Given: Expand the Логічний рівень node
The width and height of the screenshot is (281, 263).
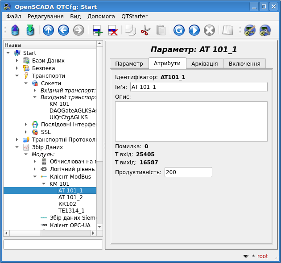Looking at the screenshot, I should tap(35, 169).
